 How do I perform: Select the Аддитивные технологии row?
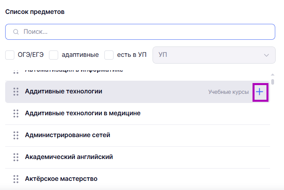pyautogui.click(x=137, y=92)
